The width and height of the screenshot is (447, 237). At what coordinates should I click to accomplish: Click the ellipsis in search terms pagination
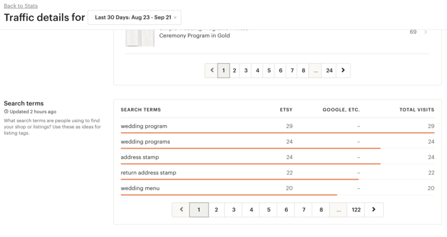coord(339,210)
